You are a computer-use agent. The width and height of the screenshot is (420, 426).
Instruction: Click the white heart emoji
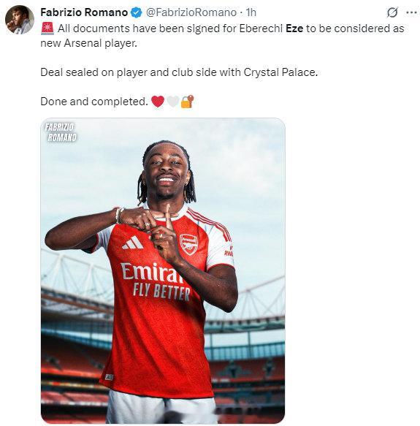173,102
